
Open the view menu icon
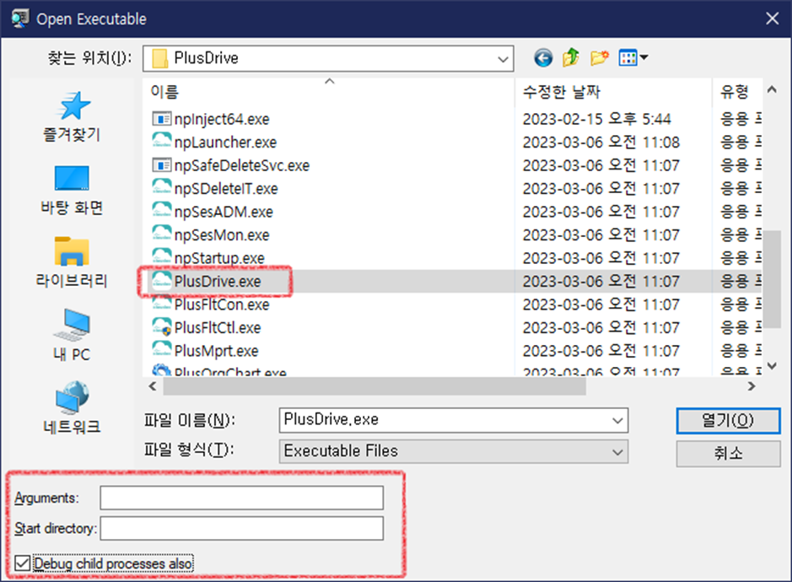[633, 58]
